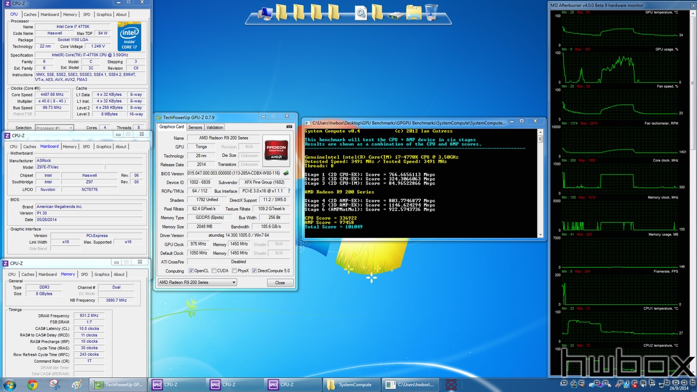Switch to the second CPU-Z taskbar button
This screenshot has height=392, width=697.
235,384
